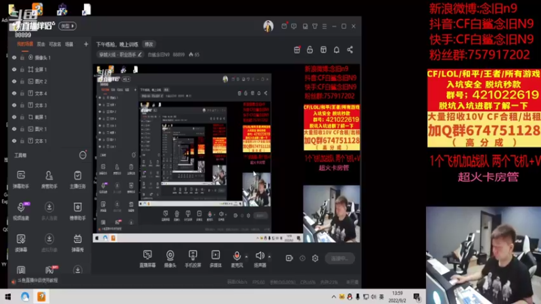Open the orange app in taskbar

click(x=41, y=297)
